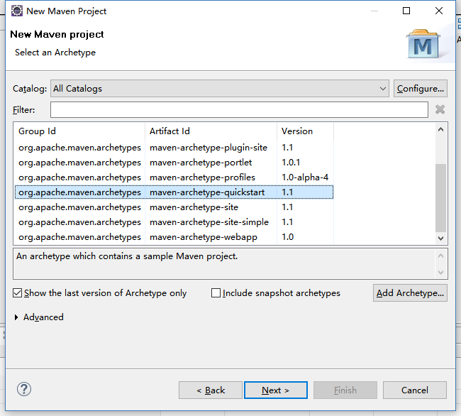Maximize the New Maven Project window
The height and width of the screenshot is (416, 461).
[406, 11]
